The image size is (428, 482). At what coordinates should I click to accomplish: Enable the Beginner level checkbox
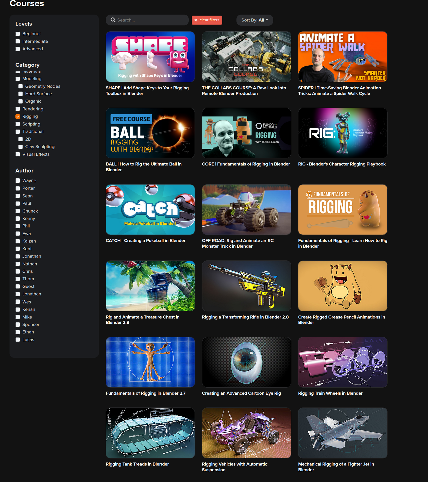pos(18,34)
